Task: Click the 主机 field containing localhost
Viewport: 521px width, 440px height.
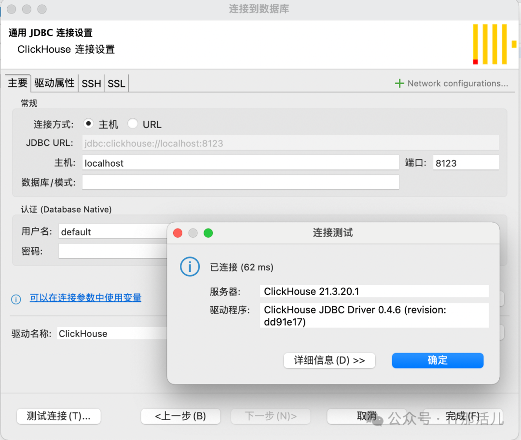Action: (241, 163)
